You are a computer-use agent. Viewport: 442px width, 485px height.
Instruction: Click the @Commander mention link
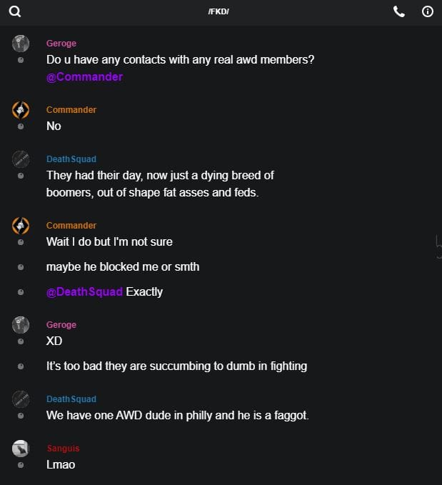click(84, 76)
